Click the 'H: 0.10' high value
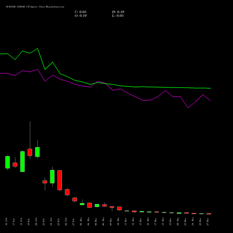 (118, 12)
